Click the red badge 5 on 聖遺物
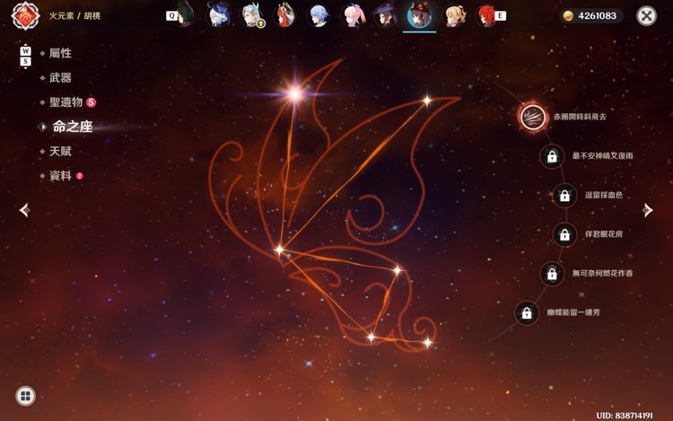The image size is (673, 421). (91, 102)
